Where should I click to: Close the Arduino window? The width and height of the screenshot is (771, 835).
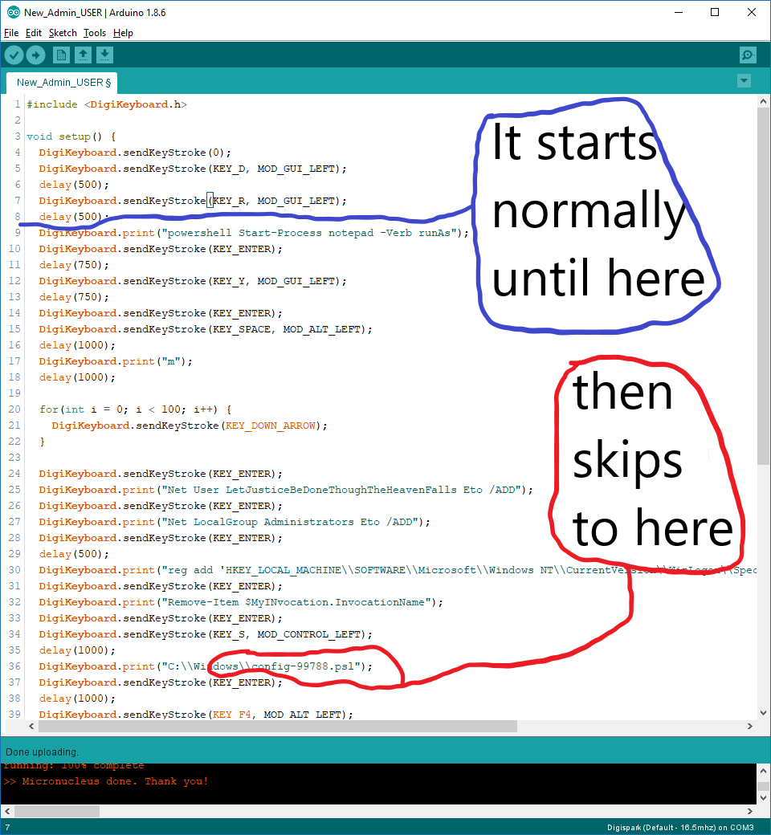751,12
